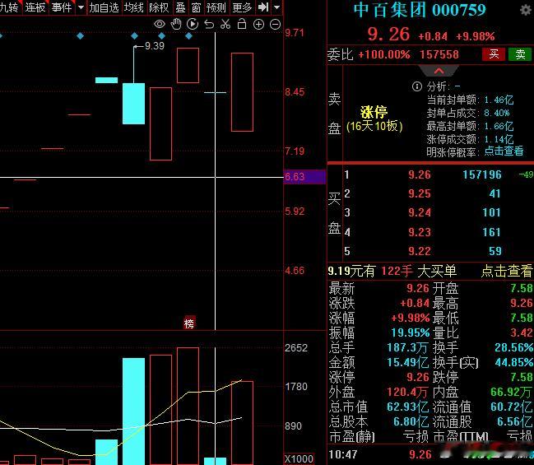The width and height of the screenshot is (534, 465).
Task: Open settings gear icon
Action: 526,10
